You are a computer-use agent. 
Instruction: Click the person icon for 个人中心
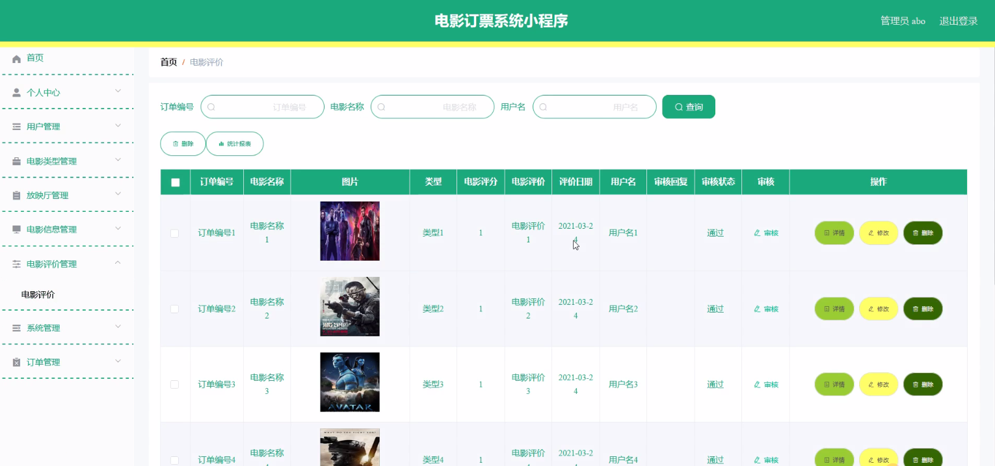pyautogui.click(x=17, y=92)
